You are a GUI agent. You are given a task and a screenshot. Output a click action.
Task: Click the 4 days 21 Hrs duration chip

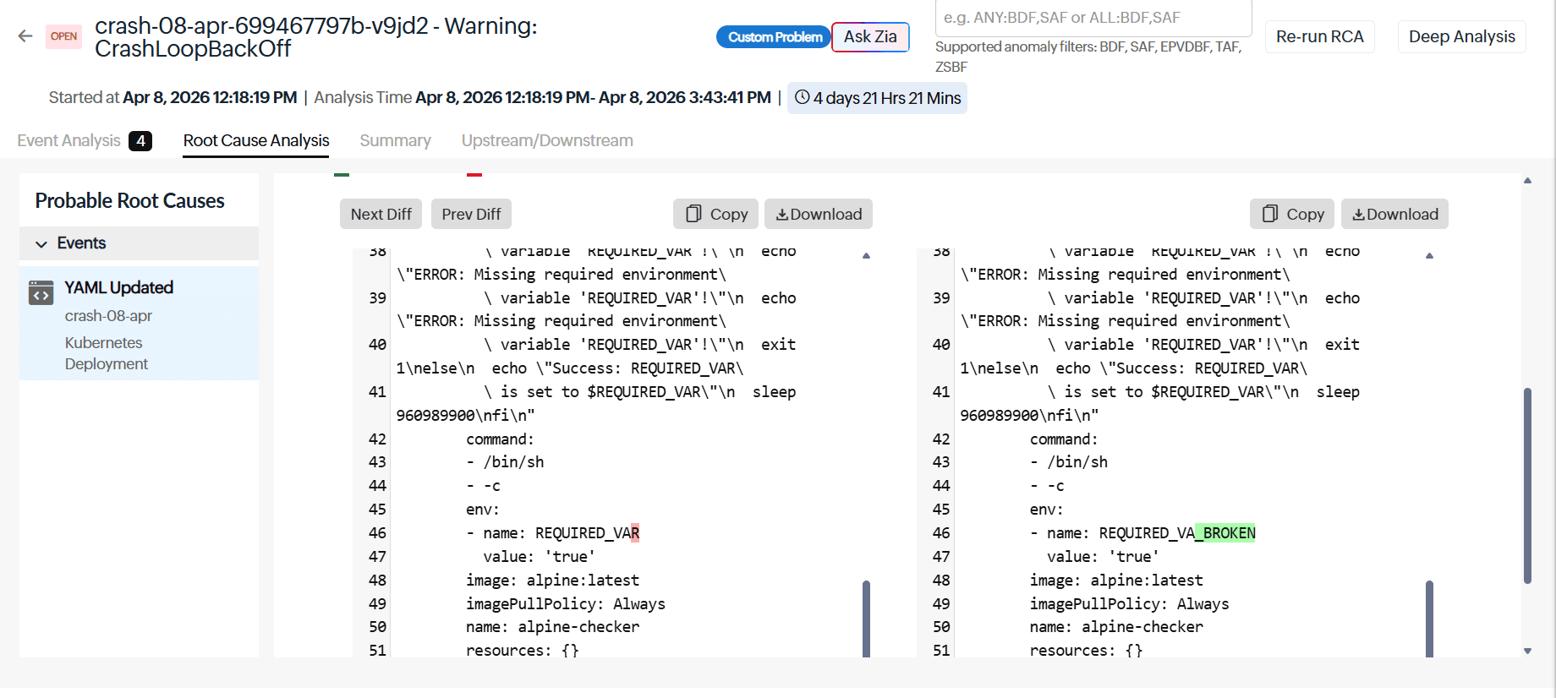pos(877,98)
